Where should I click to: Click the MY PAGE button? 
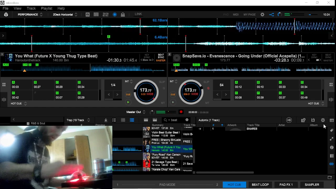point(249,15)
